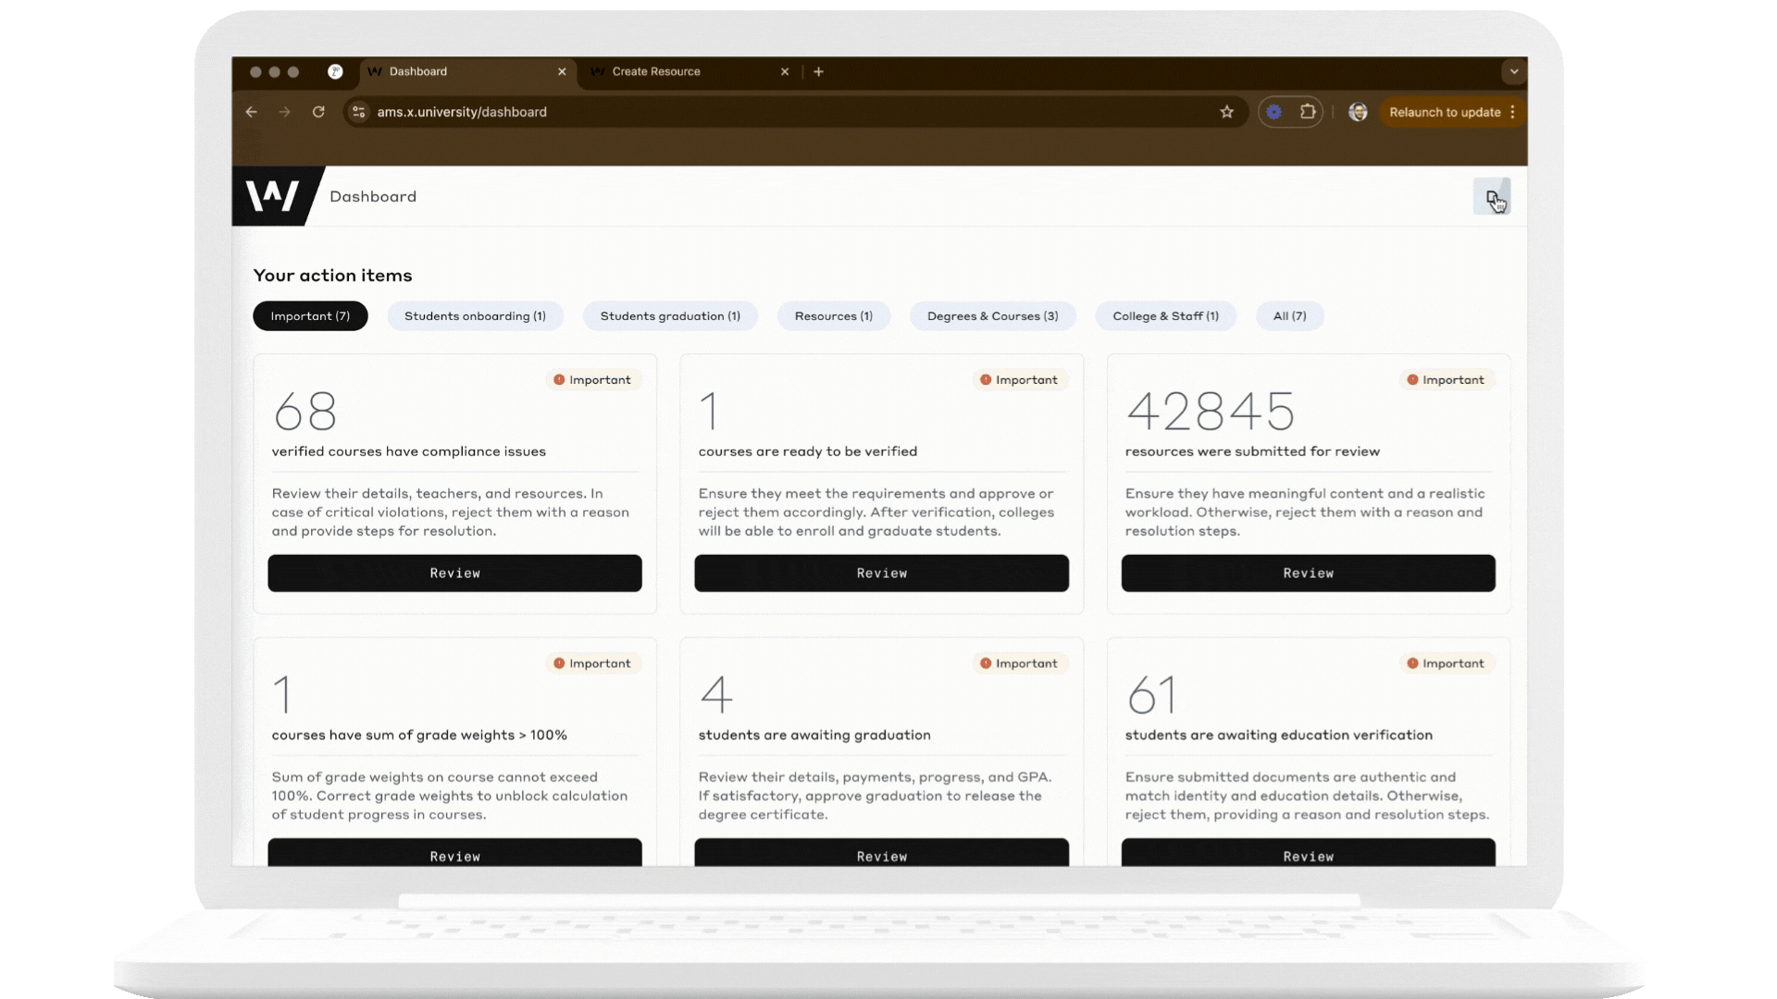View site information icon in address bar
Screen dimensions: 1777x999
(359, 112)
